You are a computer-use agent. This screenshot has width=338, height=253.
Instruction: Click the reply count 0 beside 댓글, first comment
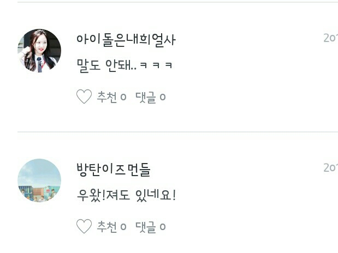point(163,97)
